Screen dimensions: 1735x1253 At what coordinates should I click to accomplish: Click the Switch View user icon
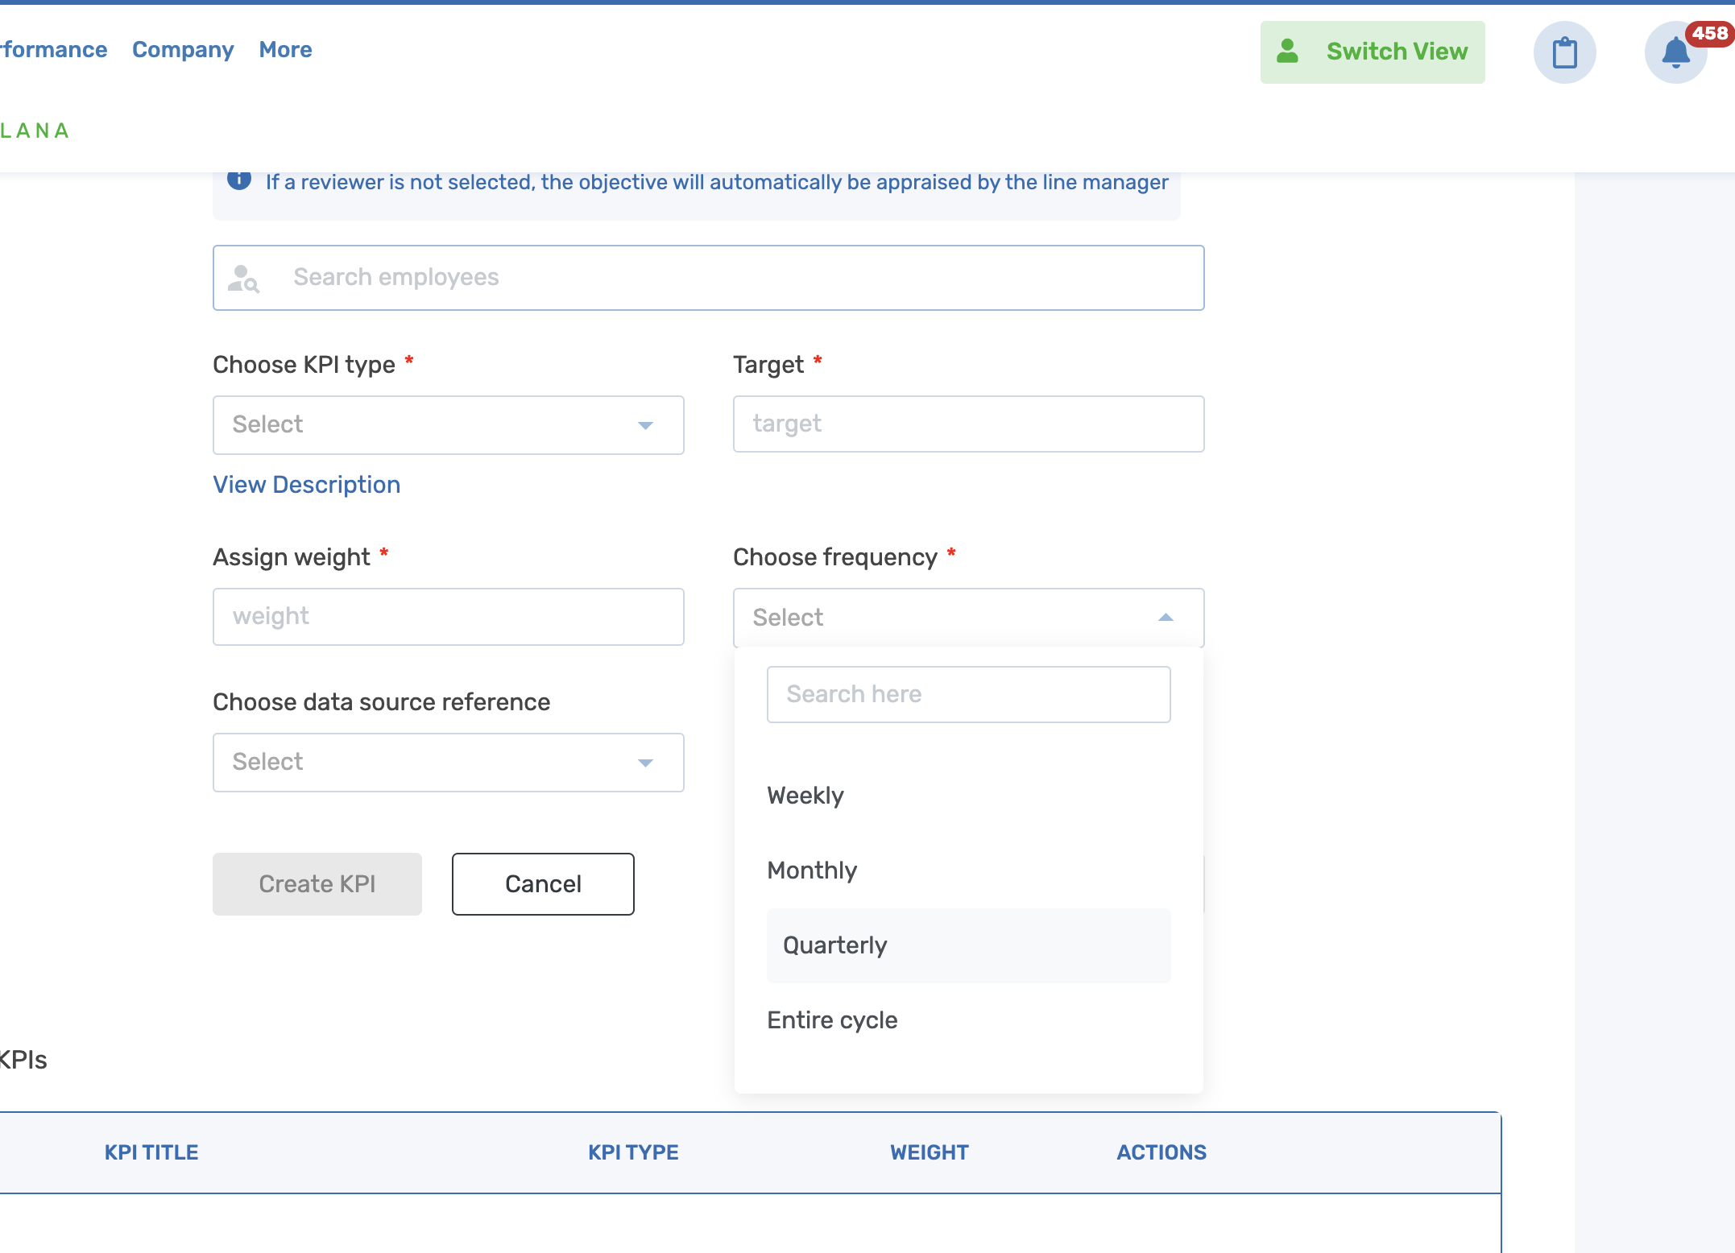[x=1287, y=52]
